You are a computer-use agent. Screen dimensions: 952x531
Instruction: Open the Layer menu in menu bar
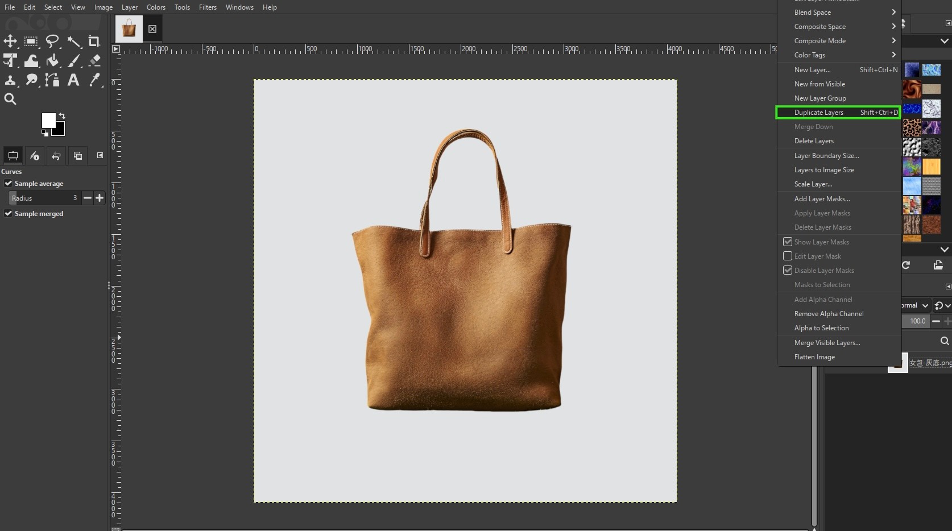coord(130,7)
